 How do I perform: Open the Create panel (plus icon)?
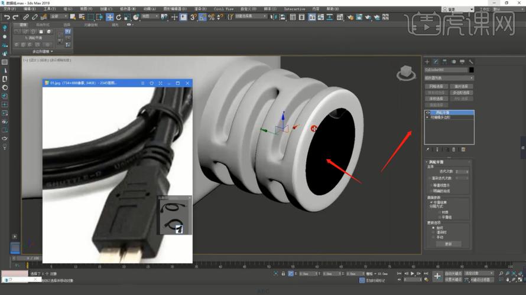tap(427, 61)
